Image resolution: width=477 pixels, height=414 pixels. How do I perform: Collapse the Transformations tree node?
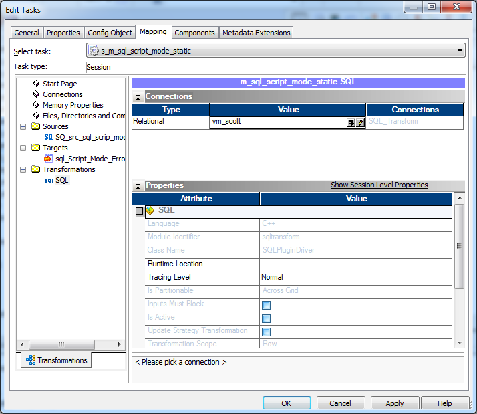[x=23, y=169]
